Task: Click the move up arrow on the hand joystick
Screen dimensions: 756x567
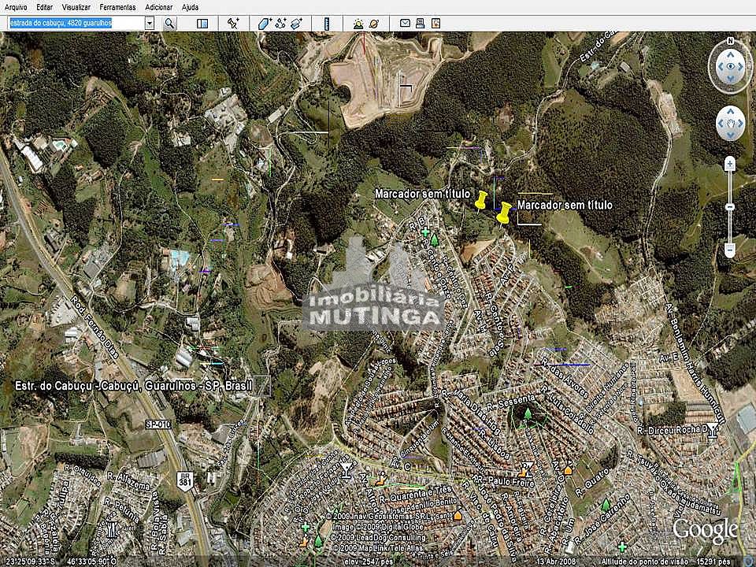Action: pyautogui.click(x=731, y=111)
